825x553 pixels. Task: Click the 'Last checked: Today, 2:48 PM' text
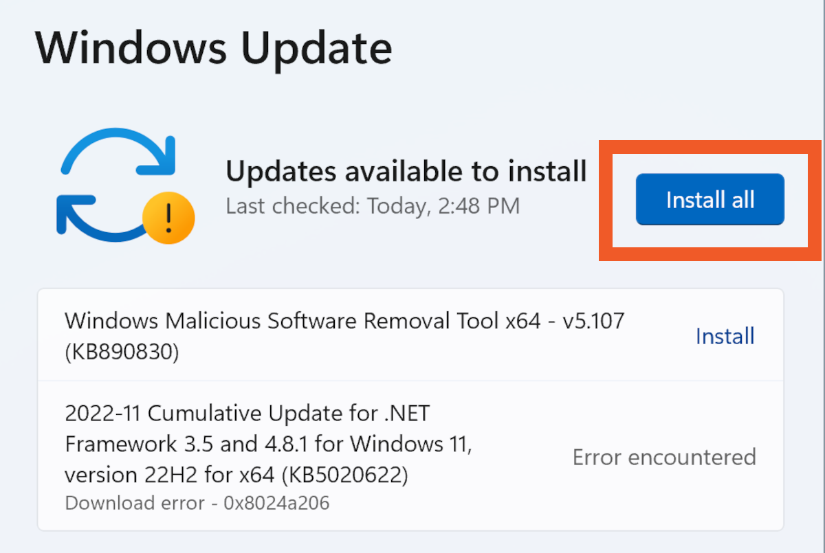tap(372, 205)
